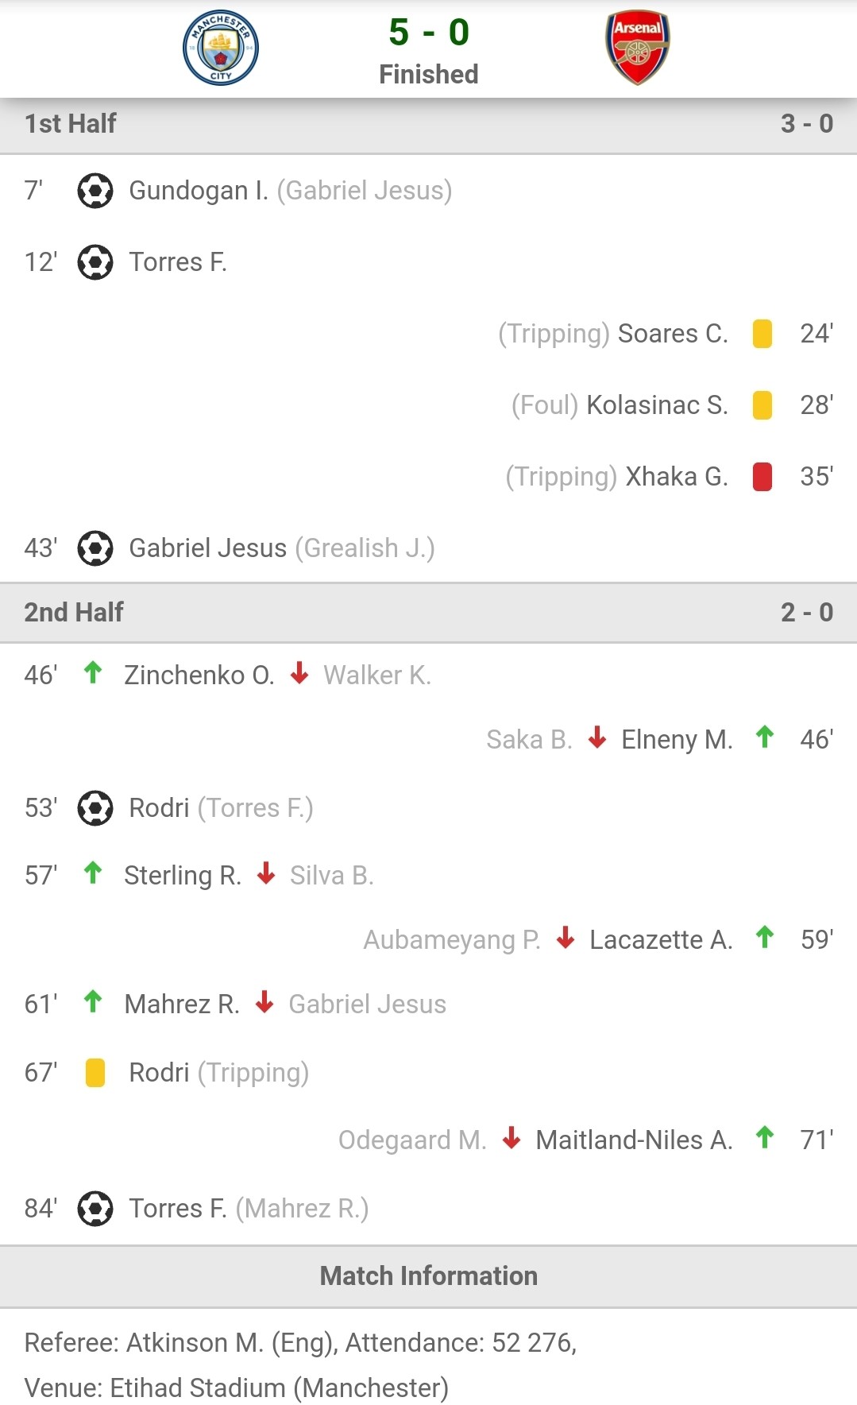Tap the yellow card icon for Soares C.
This screenshot has height=1405, width=857.
tap(762, 334)
